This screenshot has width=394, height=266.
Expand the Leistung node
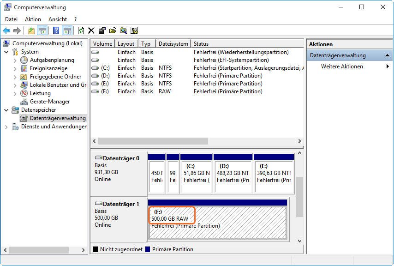point(15,94)
